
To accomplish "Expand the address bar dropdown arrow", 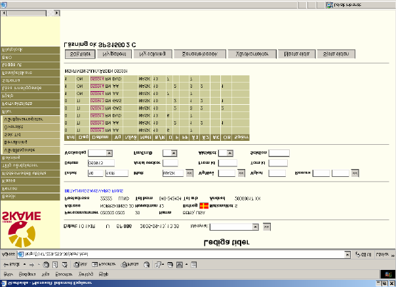I will coord(347,254).
